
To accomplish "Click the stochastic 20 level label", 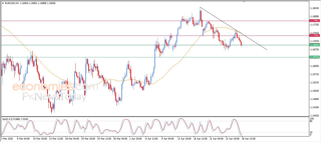I will click(311, 132).
